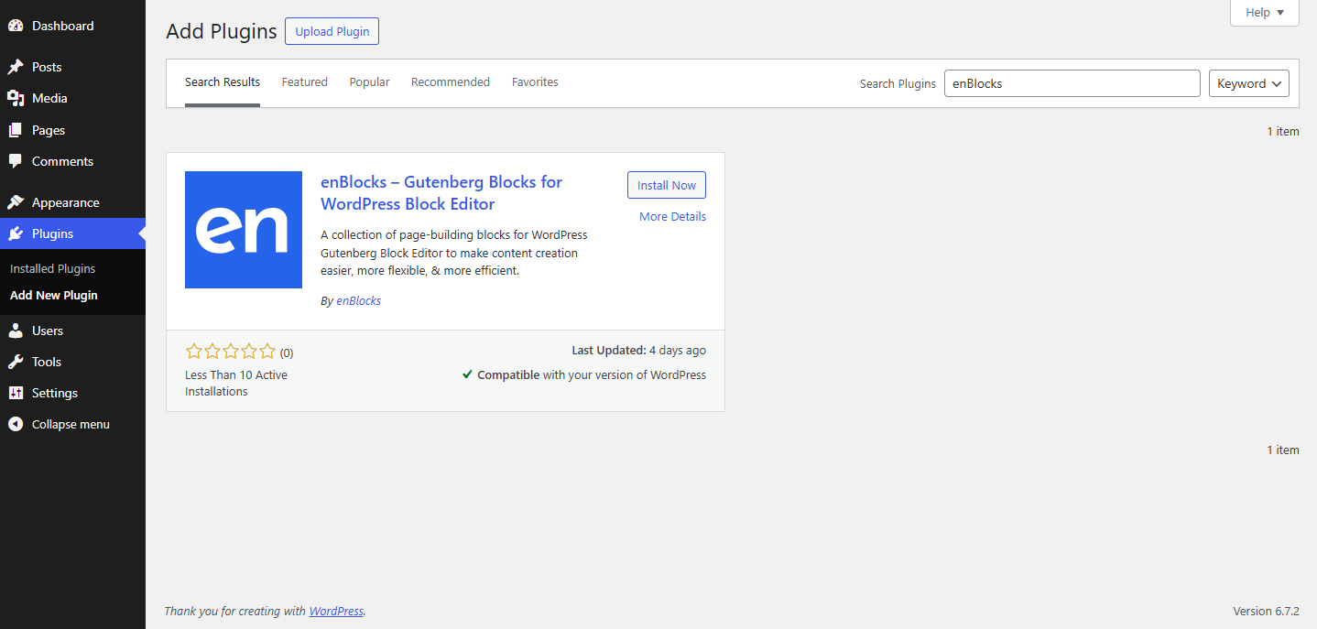
Task: Click the Plugins menu label
Action: coord(52,233)
